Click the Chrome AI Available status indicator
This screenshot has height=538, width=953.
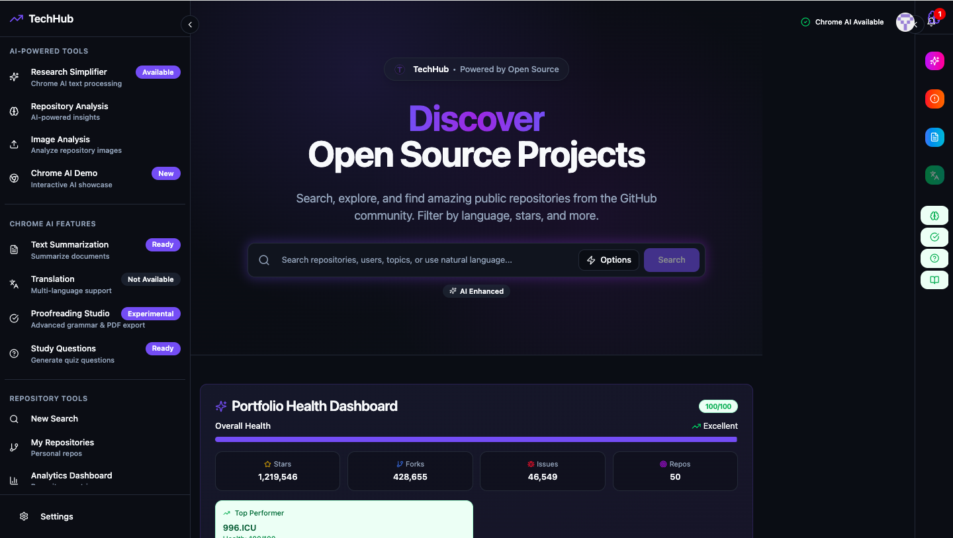[842, 22]
